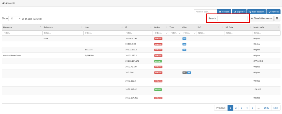Go to page 3
Viewport: 282px width, 114px height.
[241, 108]
